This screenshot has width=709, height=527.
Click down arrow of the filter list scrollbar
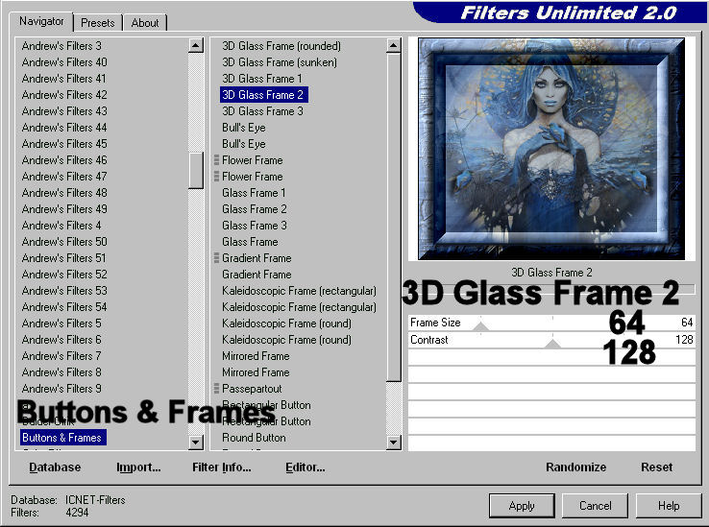click(394, 442)
